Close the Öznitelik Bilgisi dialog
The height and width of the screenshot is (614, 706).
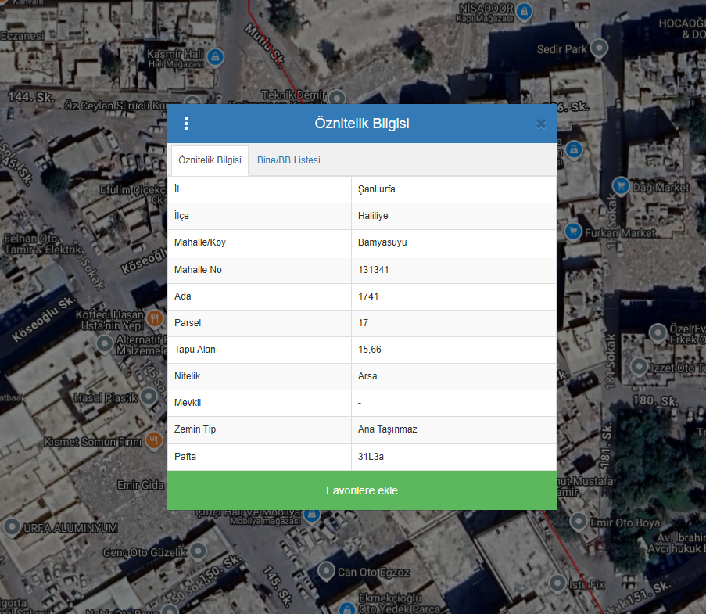pos(540,124)
